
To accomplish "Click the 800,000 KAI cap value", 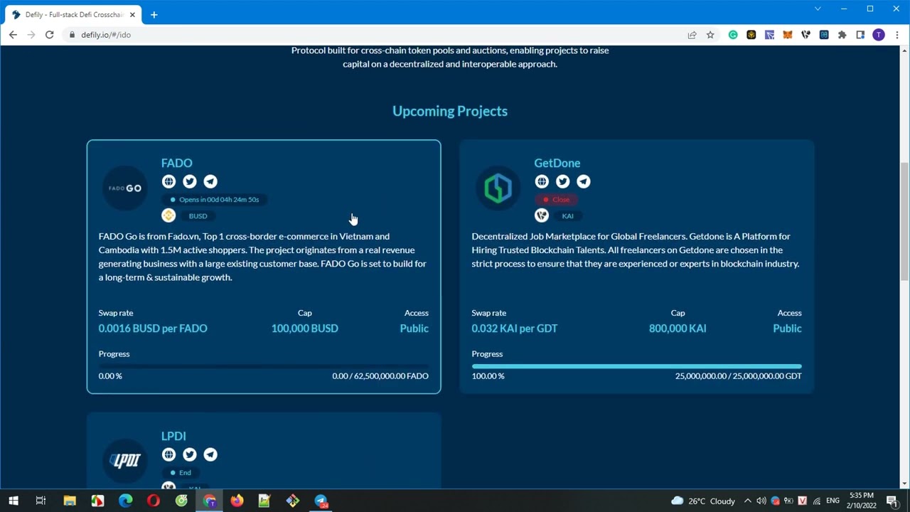I will click(x=678, y=329).
